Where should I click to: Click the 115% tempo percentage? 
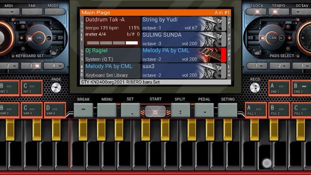[134, 28]
